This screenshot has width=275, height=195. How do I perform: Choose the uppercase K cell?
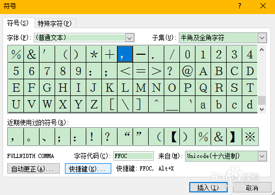click(x=109, y=88)
